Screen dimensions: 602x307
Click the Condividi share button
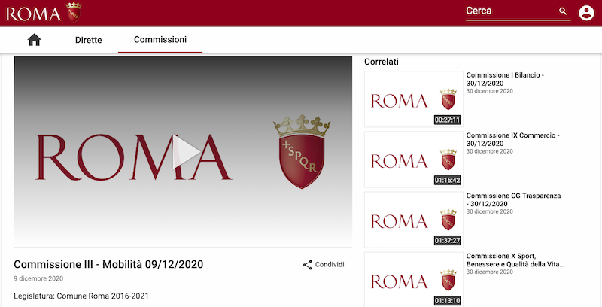pos(324,265)
